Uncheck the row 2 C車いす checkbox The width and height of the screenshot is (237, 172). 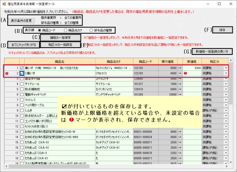tap(22, 73)
